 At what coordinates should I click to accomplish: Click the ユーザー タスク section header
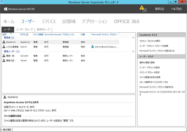(161, 56)
